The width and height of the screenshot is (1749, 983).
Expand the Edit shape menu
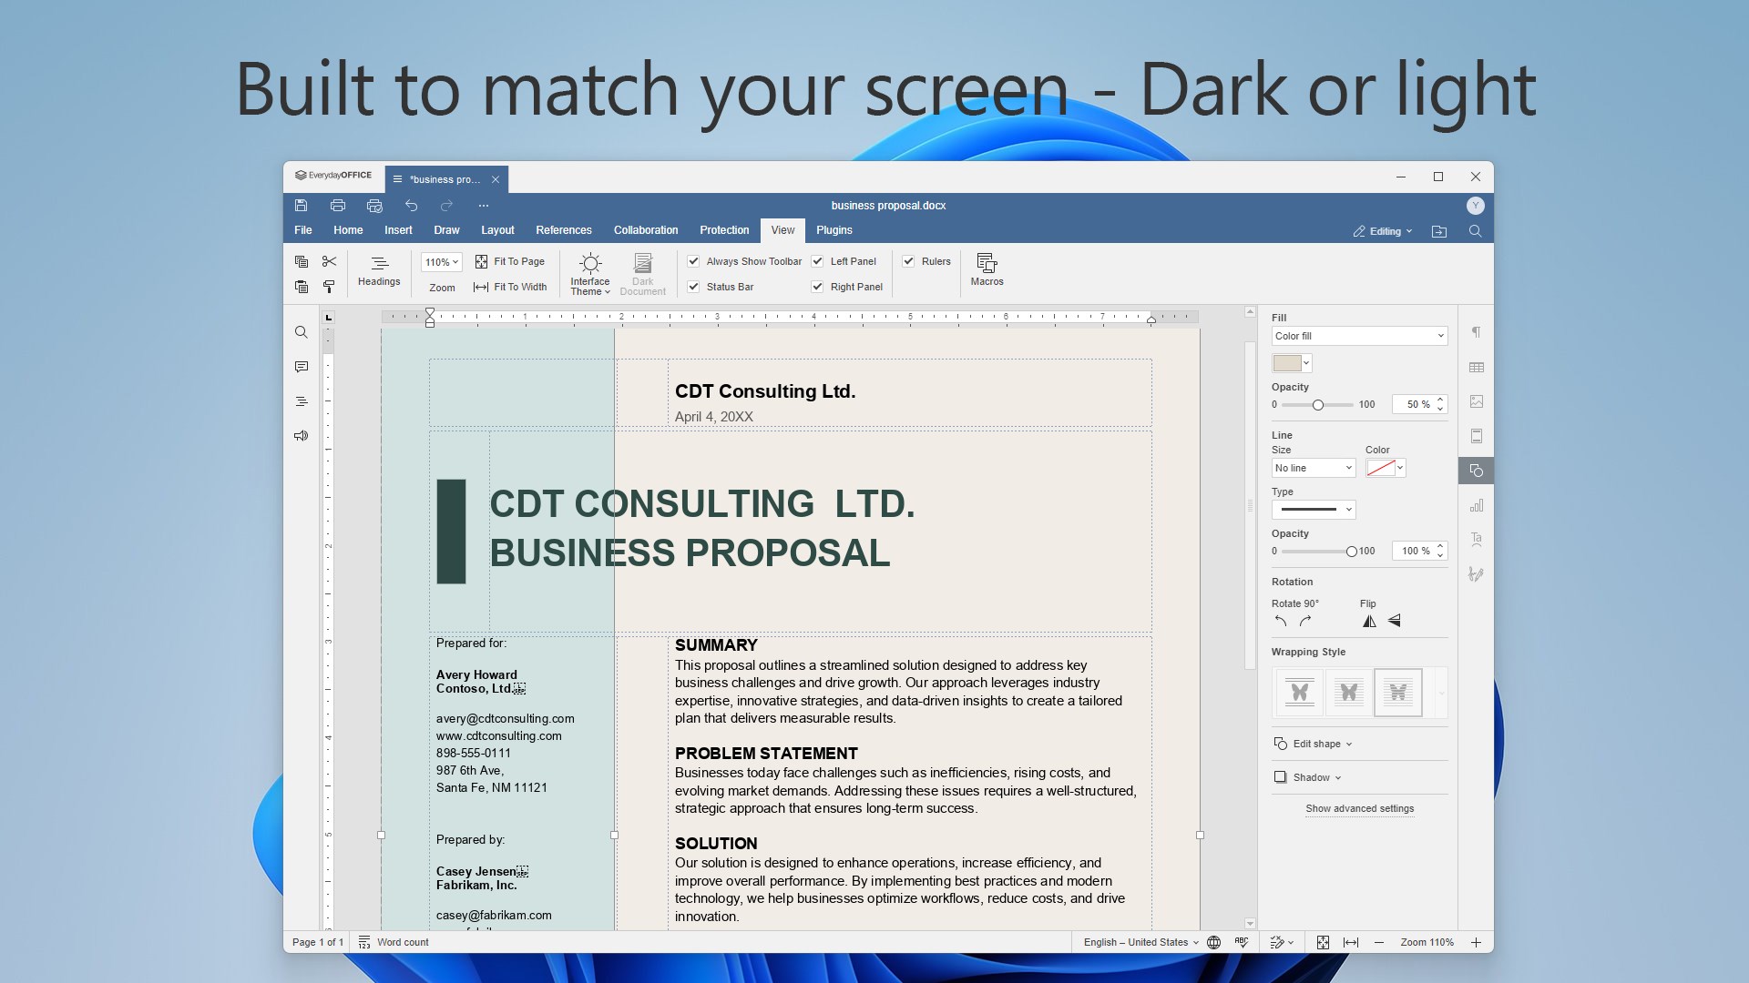[1313, 744]
